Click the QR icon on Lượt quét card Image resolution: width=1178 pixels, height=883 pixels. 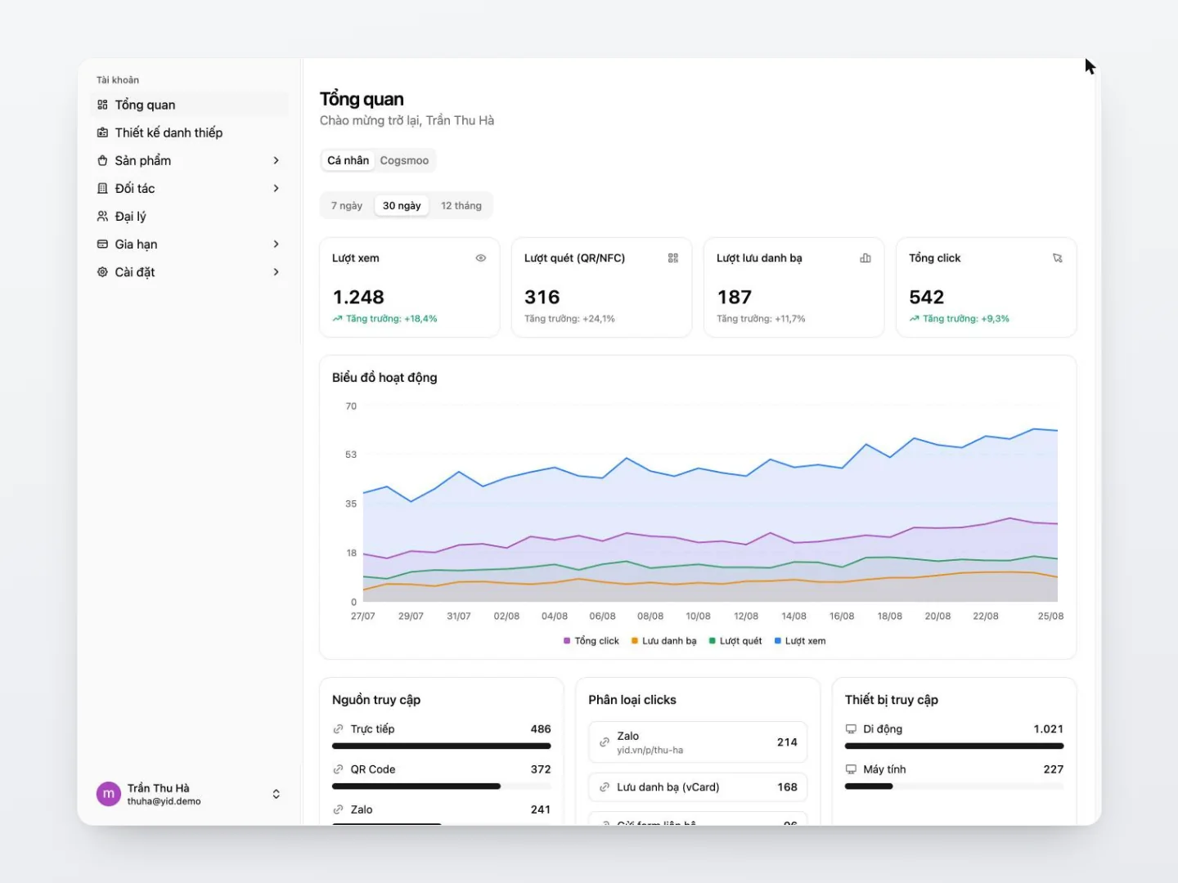click(673, 258)
